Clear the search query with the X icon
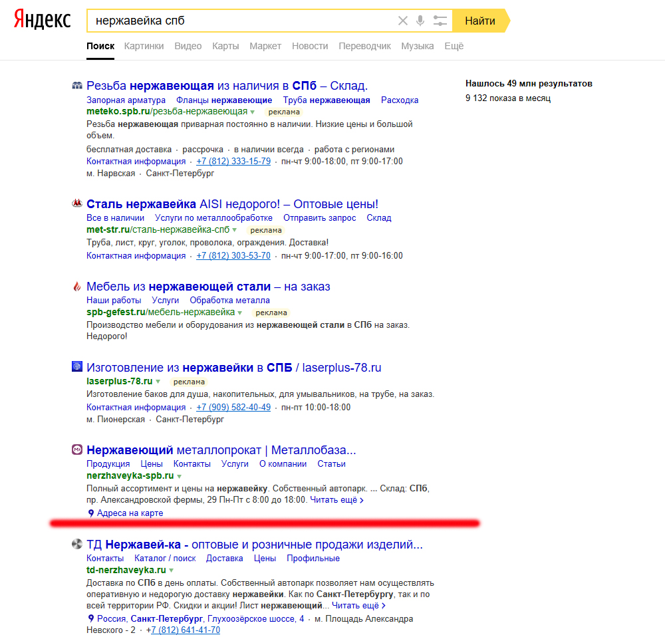 click(402, 21)
